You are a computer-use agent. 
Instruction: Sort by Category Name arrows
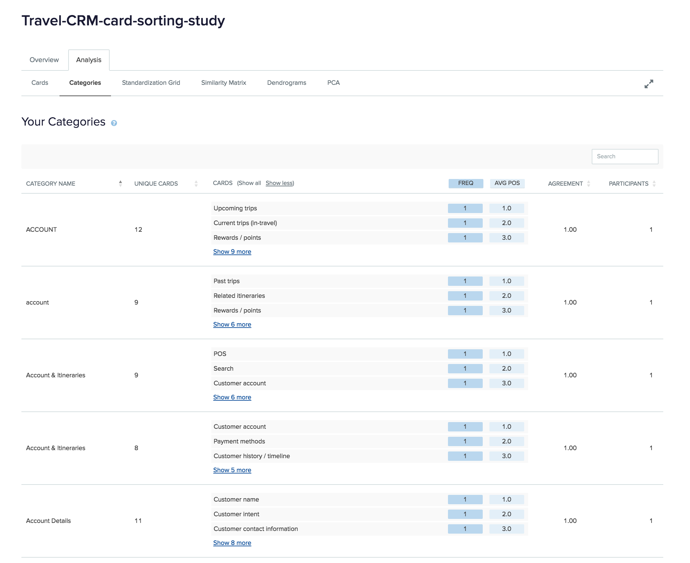120,183
